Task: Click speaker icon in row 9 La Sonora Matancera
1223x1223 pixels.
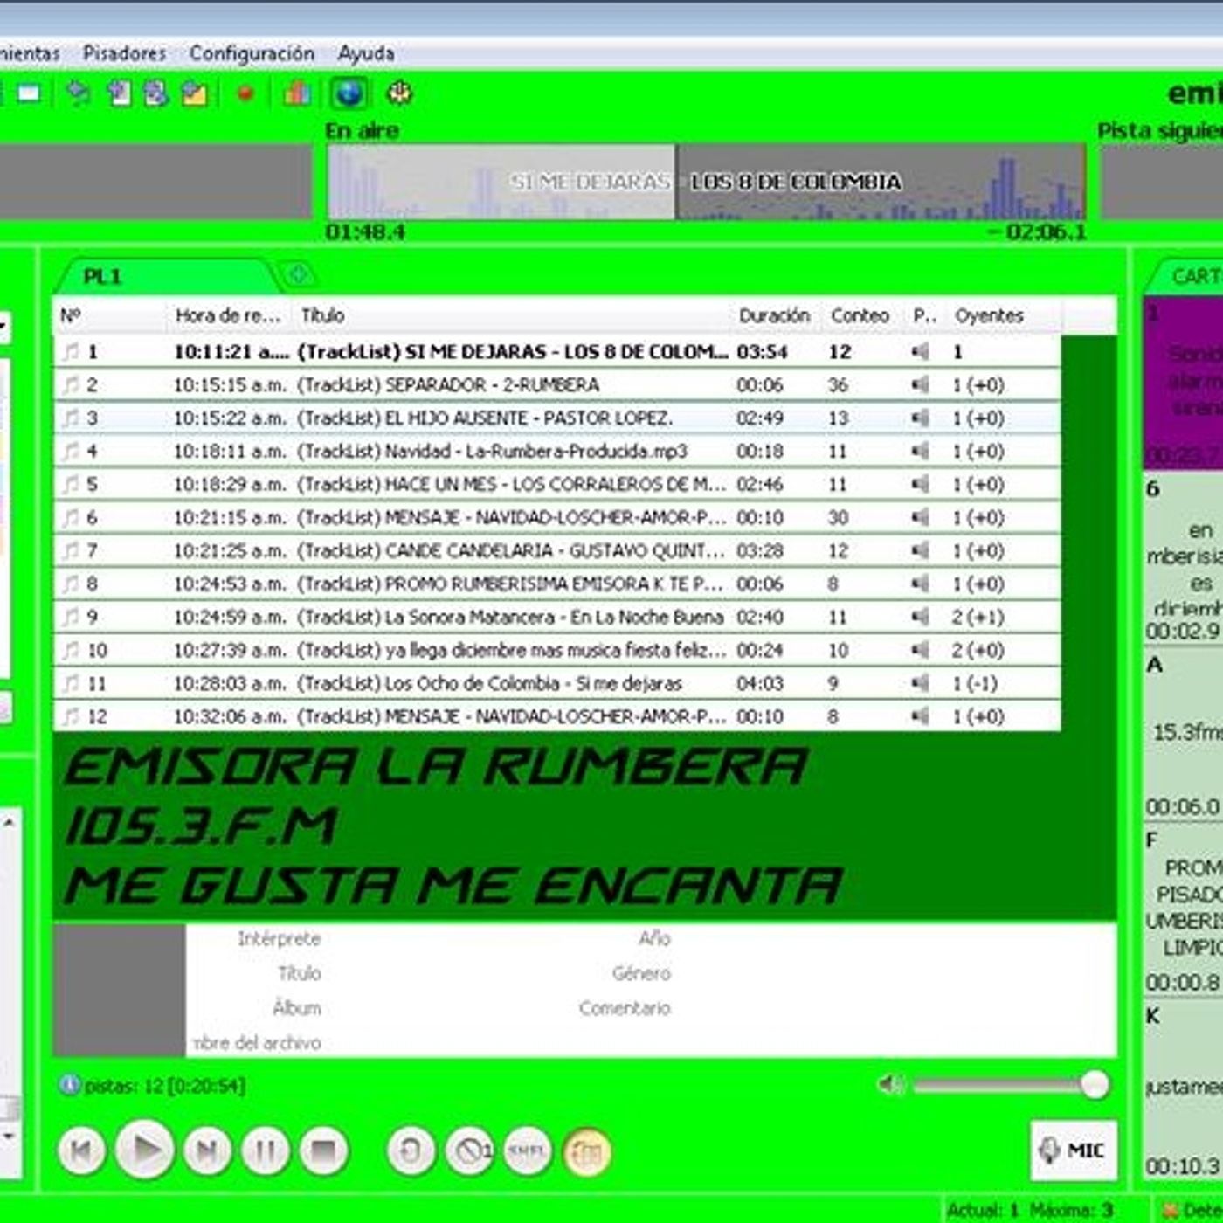Action: click(921, 618)
